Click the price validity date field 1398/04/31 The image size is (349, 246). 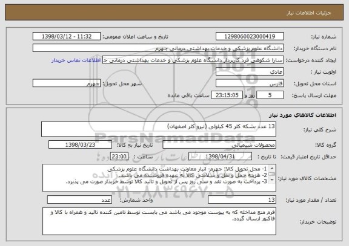[x=220, y=157]
